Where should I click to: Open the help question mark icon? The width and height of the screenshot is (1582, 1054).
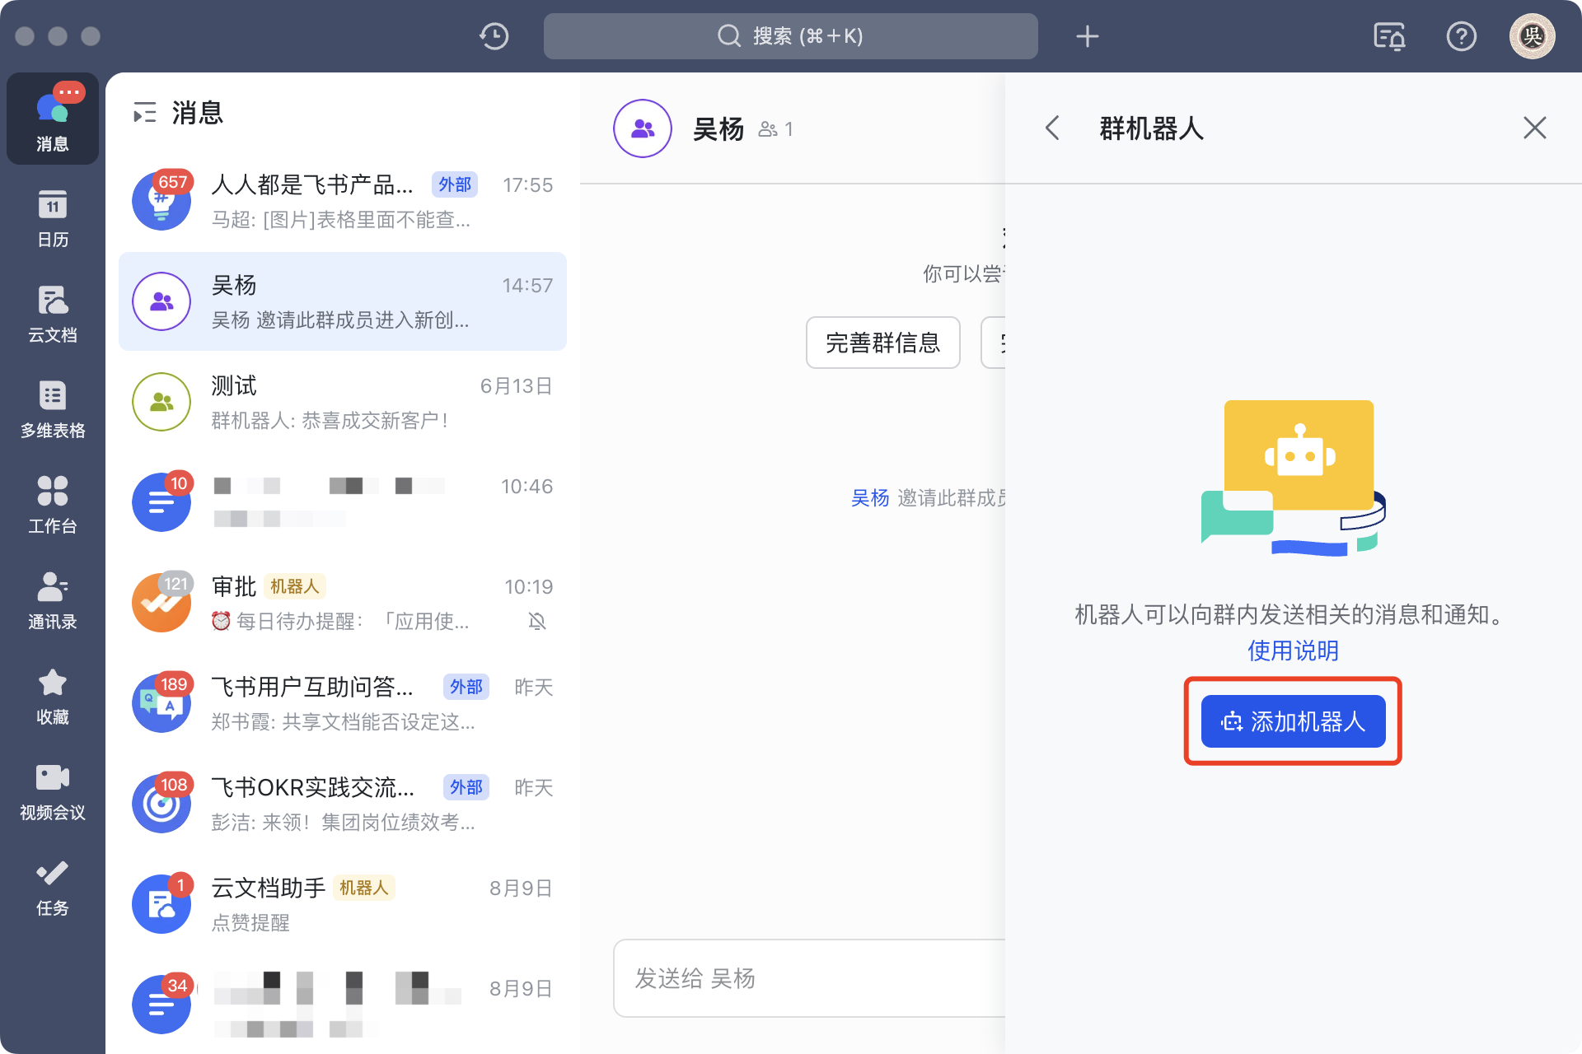tap(1462, 36)
